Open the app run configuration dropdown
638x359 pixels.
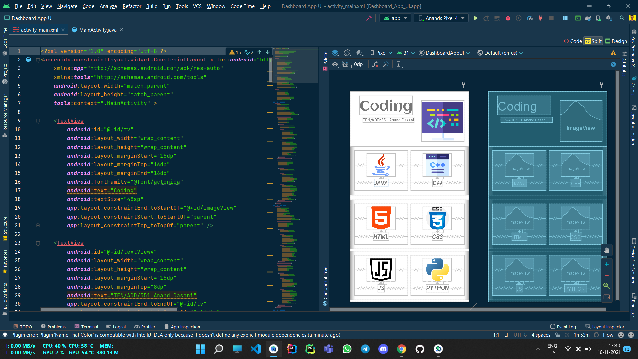pos(395,18)
